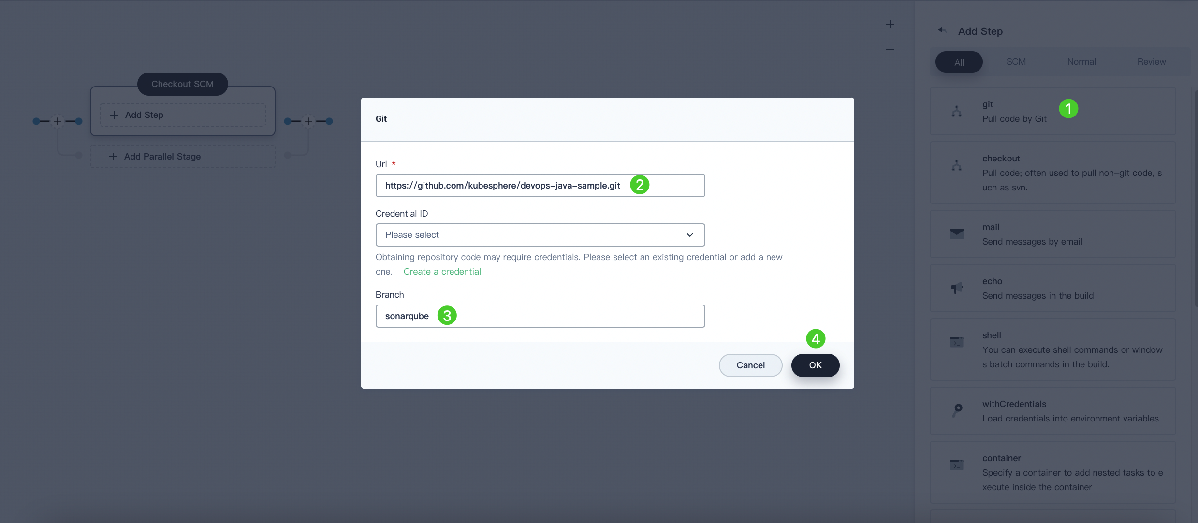Image resolution: width=1198 pixels, height=523 pixels.
Task: Switch to Normal tab in Add Step panel
Action: pos(1081,61)
